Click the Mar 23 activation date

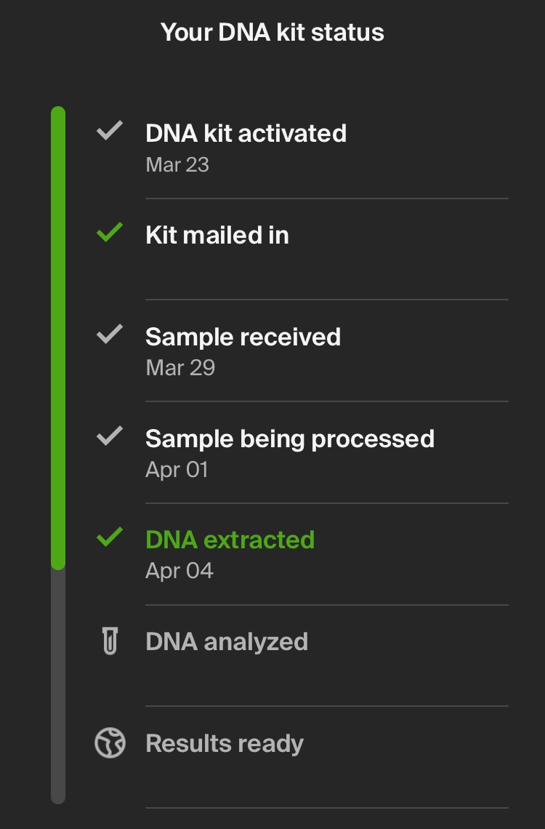(177, 165)
